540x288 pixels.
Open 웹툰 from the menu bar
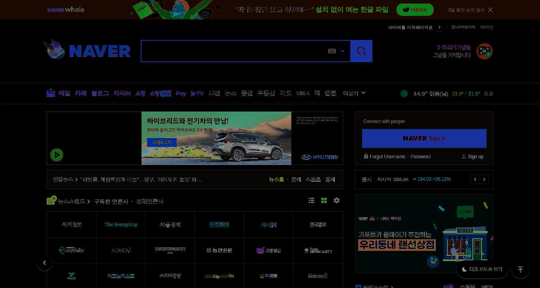click(330, 93)
